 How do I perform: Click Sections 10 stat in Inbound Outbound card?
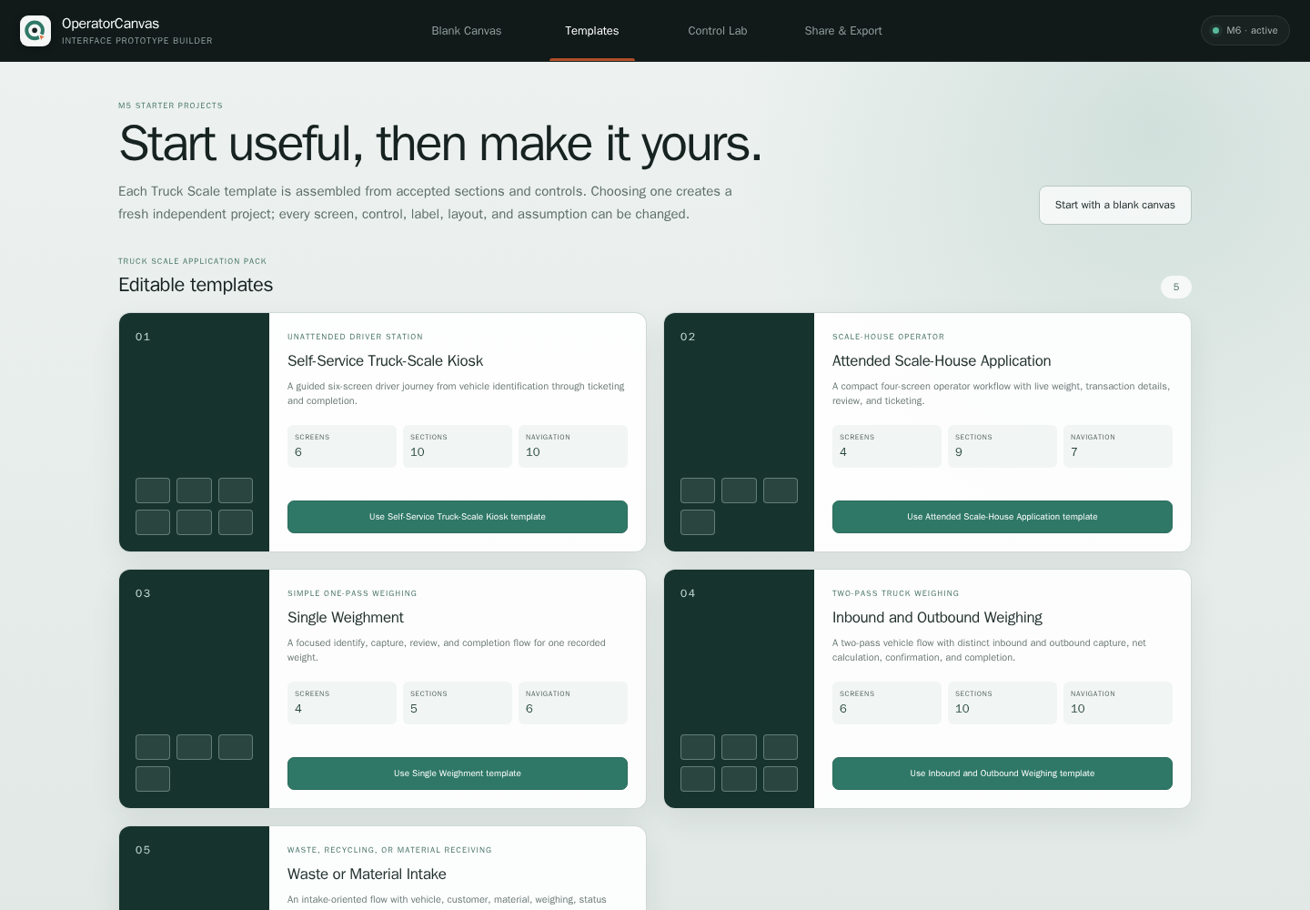[x=1003, y=703]
